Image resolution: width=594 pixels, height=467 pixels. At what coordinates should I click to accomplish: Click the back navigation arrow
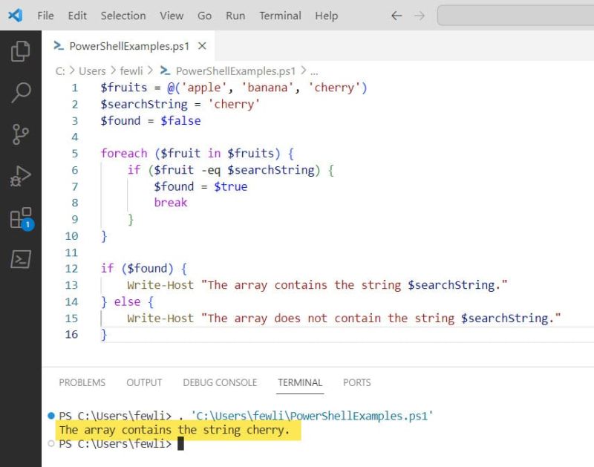click(396, 15)
